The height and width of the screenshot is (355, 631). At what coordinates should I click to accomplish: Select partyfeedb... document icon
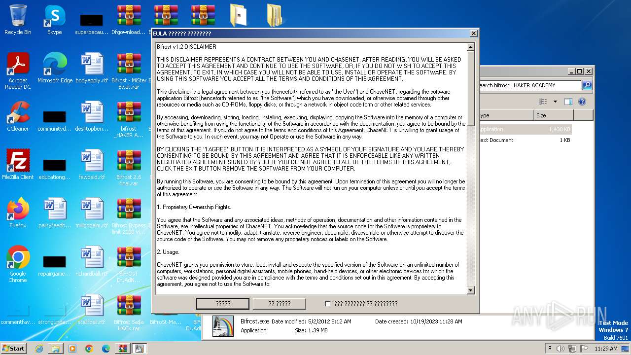[55, 213]
